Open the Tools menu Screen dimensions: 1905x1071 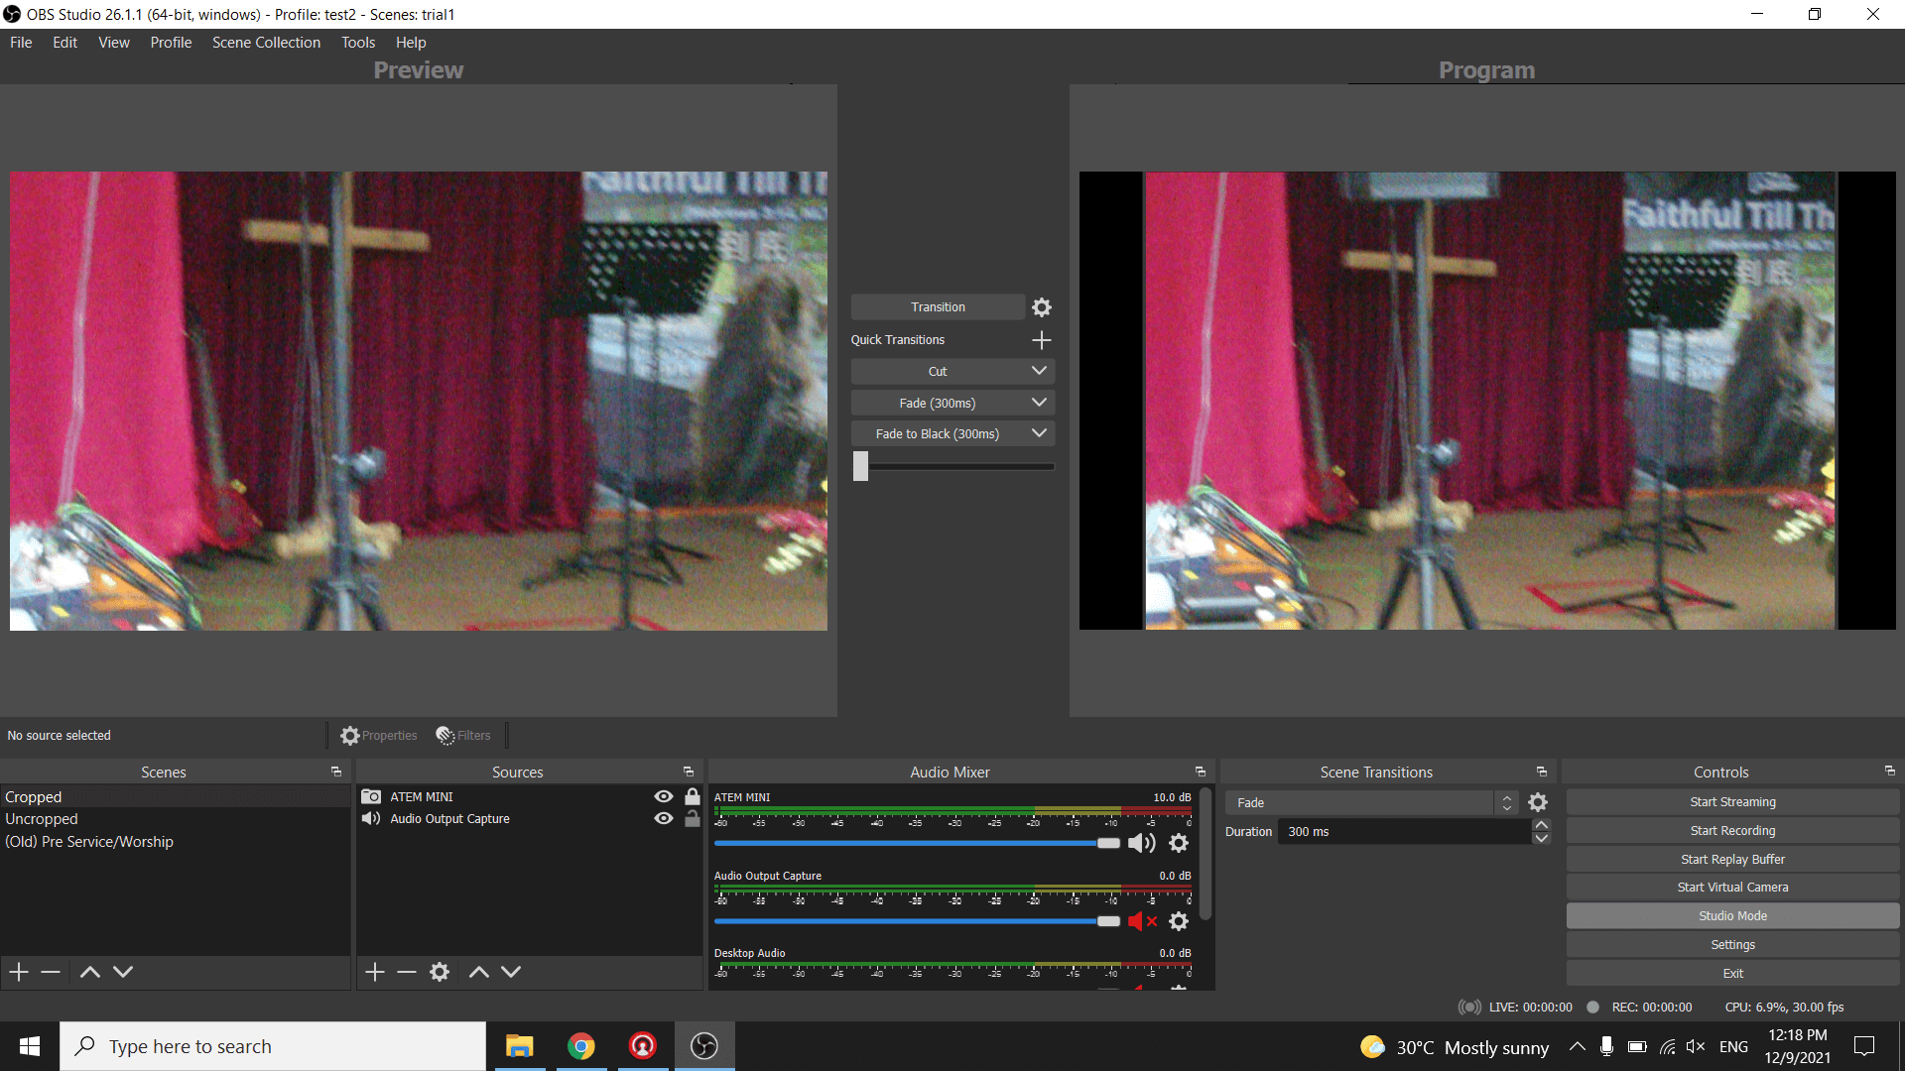pos(358,43)
